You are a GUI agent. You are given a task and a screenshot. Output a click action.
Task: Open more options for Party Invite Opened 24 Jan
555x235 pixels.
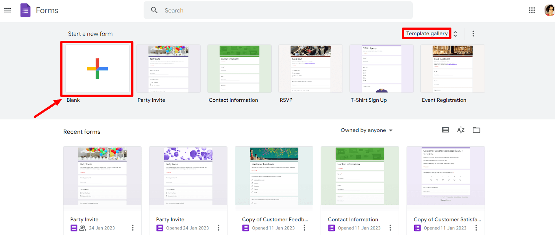coord(219,228)
